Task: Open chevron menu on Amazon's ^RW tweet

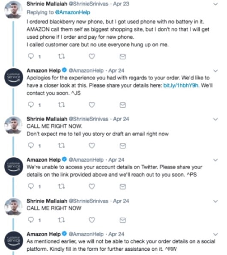Action: 215,234
